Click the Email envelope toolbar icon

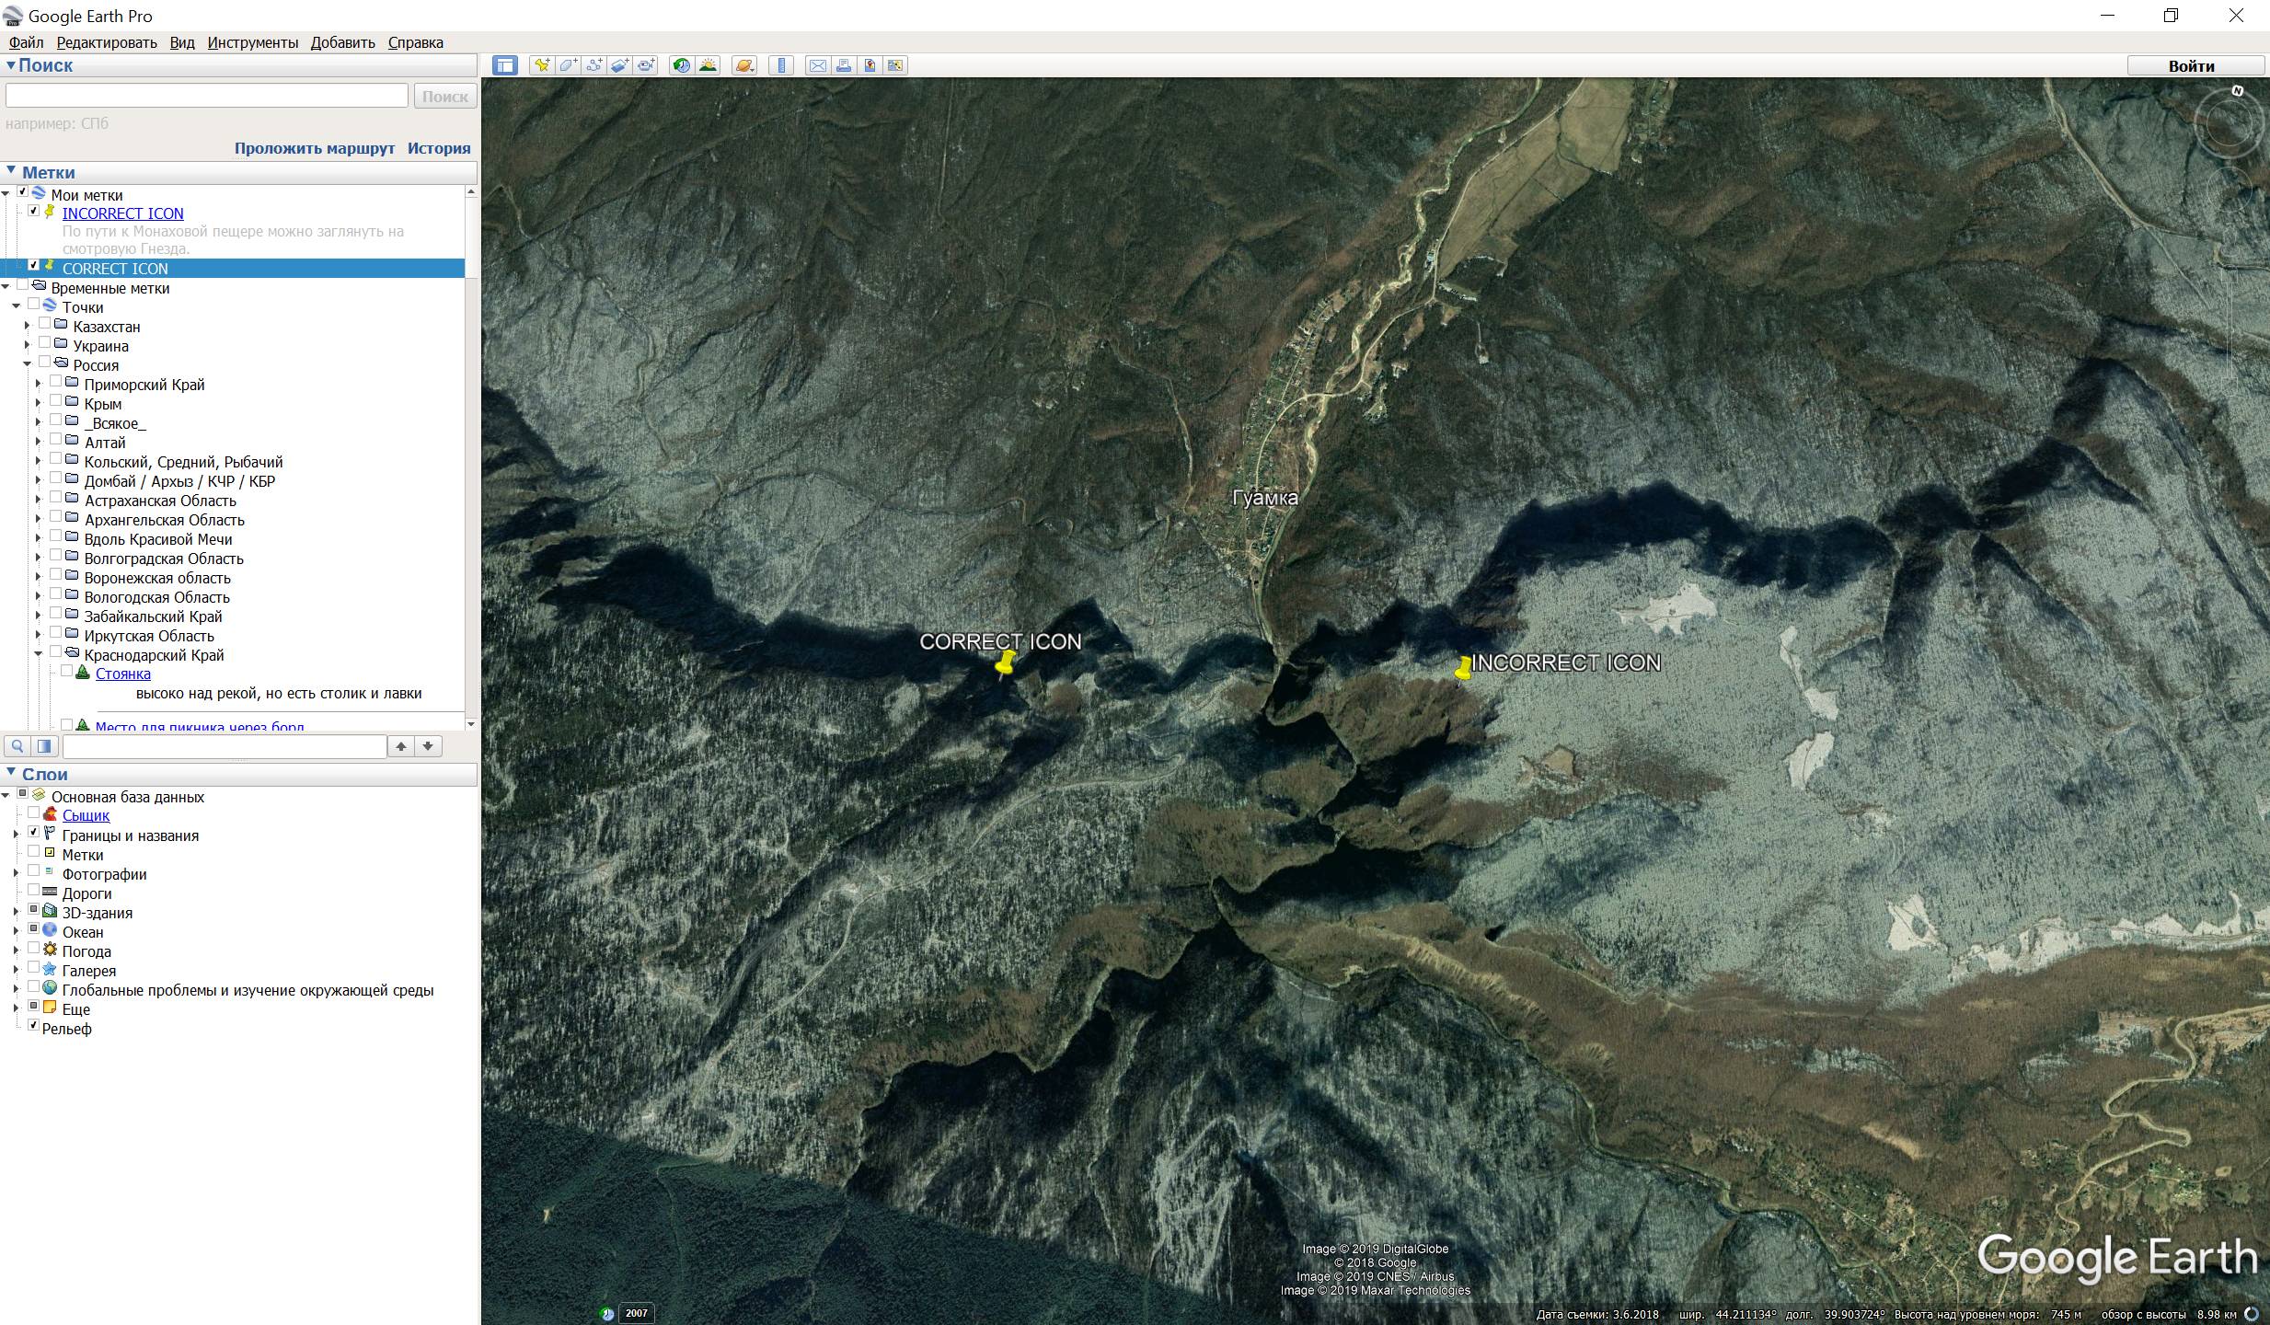[x=817, y=65]
